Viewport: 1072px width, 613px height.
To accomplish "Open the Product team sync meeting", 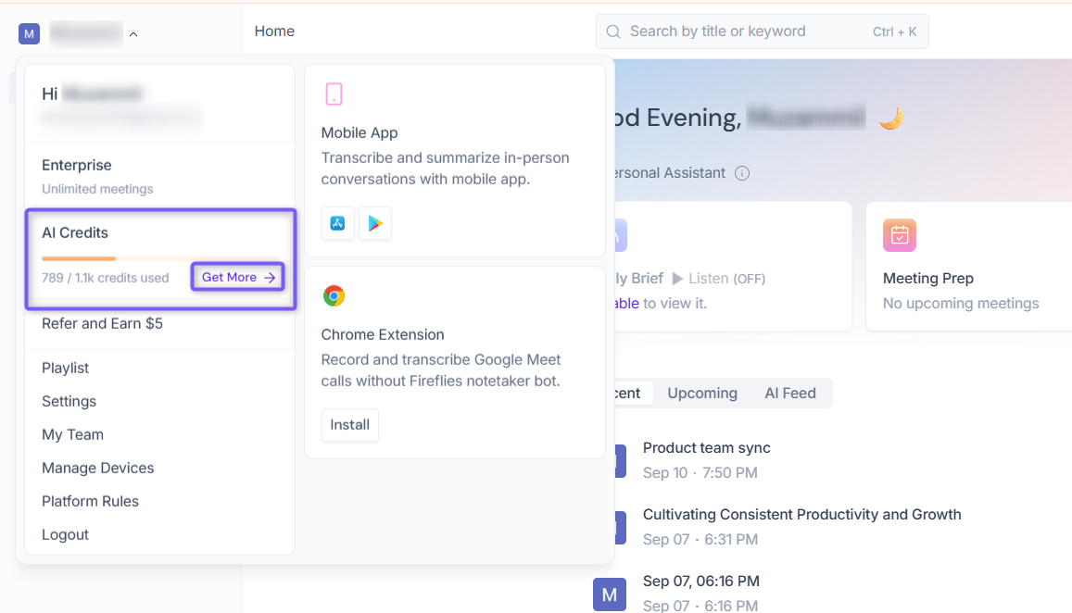I will [706, 447].
